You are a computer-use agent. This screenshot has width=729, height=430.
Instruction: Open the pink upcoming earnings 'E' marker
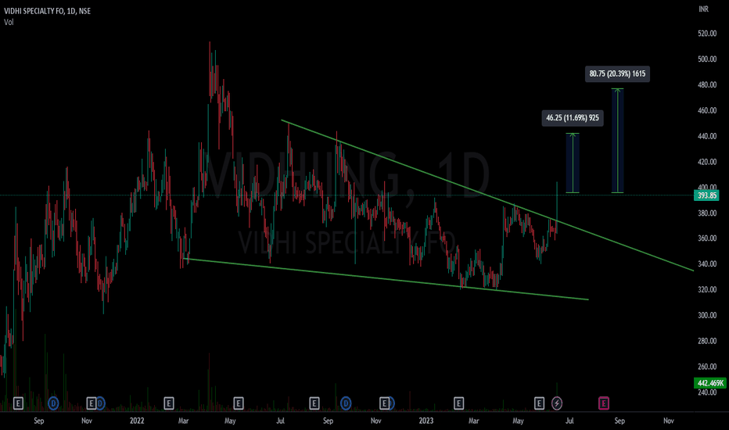604,403
